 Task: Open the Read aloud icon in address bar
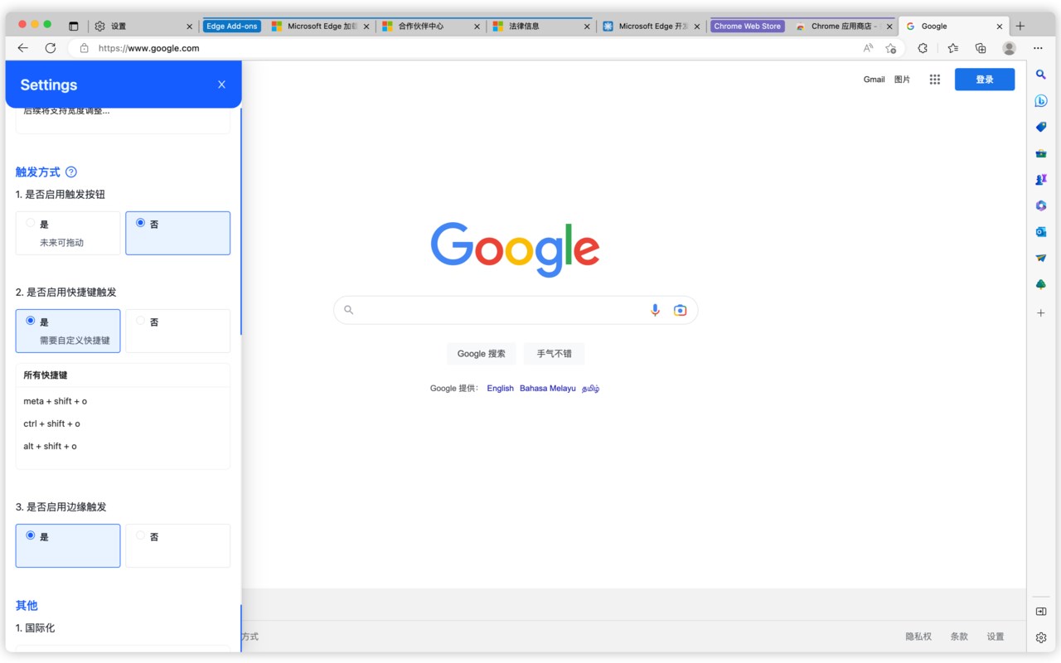pyautogui.click(x=868, y=48)
